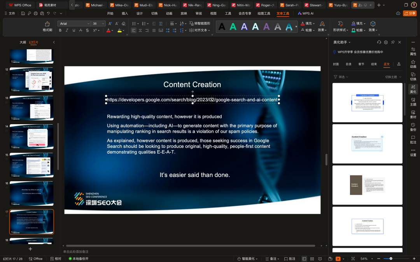Image resolution: width=420 pixels, height=262 pixels.
Task: Click the user profile icon in 美化助手 tabs
Action: [x=399, y=64]
